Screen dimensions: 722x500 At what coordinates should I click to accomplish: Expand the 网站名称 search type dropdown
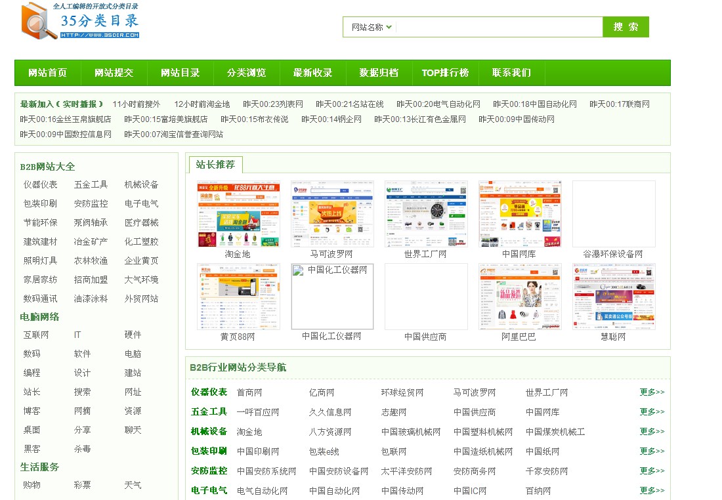372,27
